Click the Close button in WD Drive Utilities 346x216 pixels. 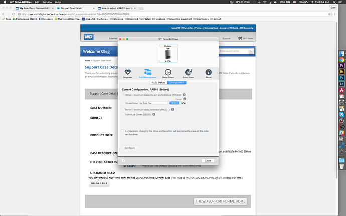click(x=208, y=161)
